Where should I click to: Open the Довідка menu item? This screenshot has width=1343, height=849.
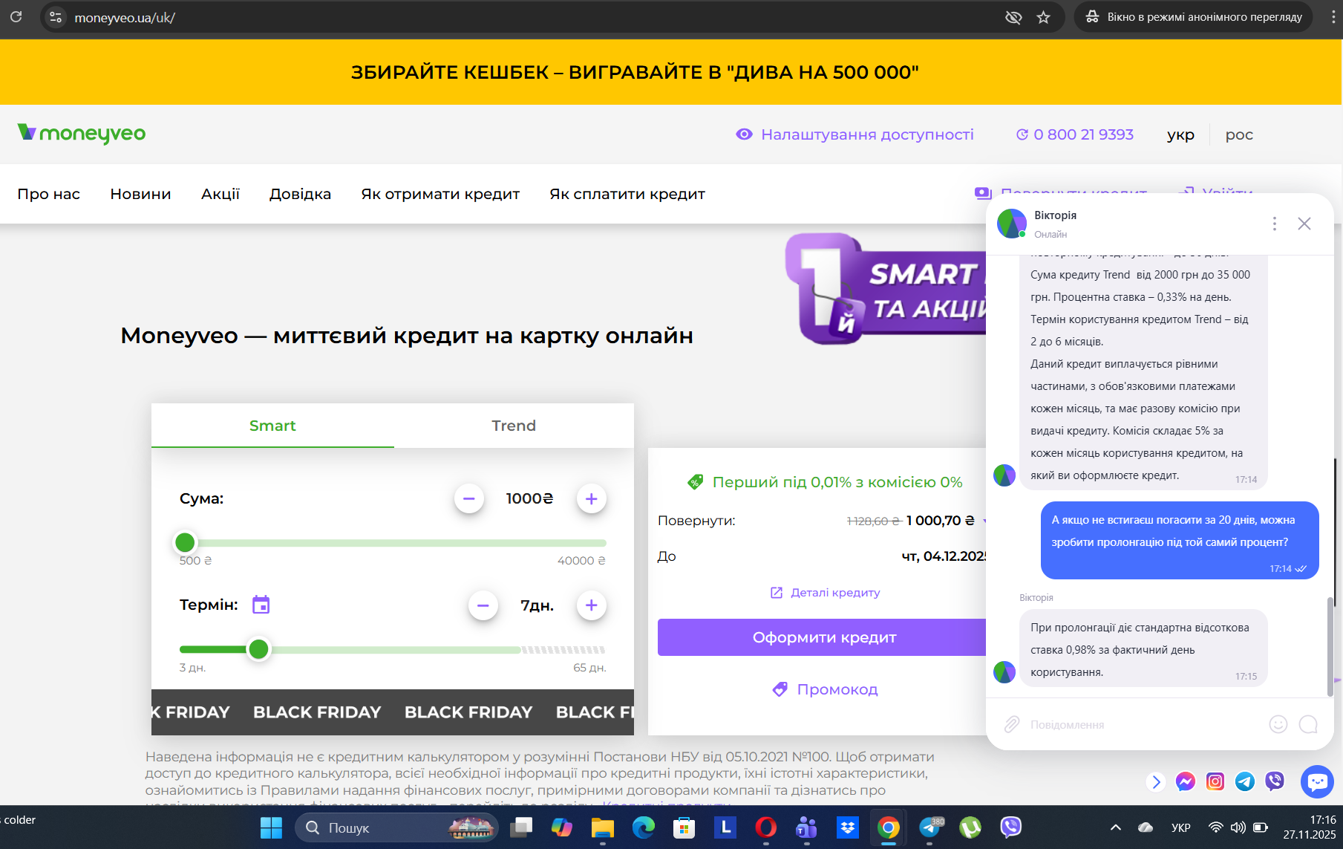[x=300, y=194]
